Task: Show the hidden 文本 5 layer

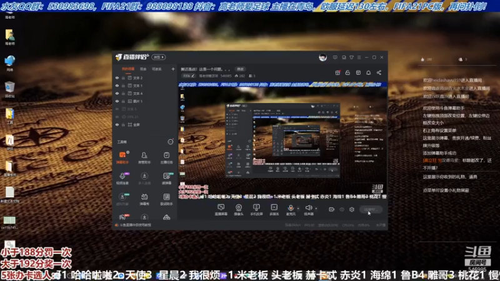Action: click(x=117, y=109)
